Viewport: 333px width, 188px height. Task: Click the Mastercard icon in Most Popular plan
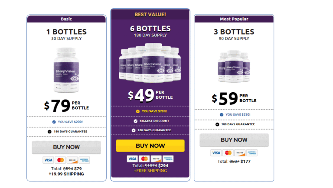(x=228, y=152)
